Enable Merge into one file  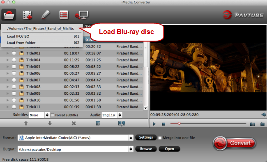160,138
